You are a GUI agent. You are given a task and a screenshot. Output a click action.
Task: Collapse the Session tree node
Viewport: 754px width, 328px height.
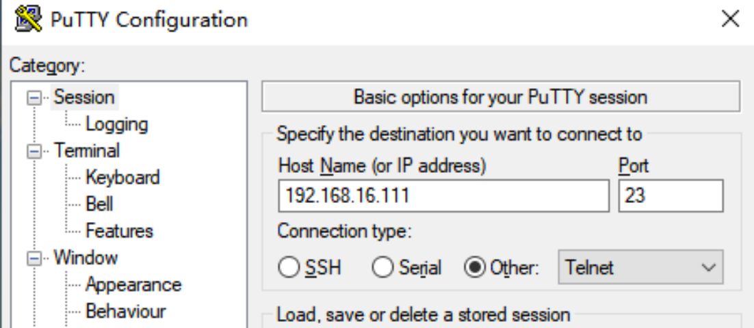tap(34, 98)
